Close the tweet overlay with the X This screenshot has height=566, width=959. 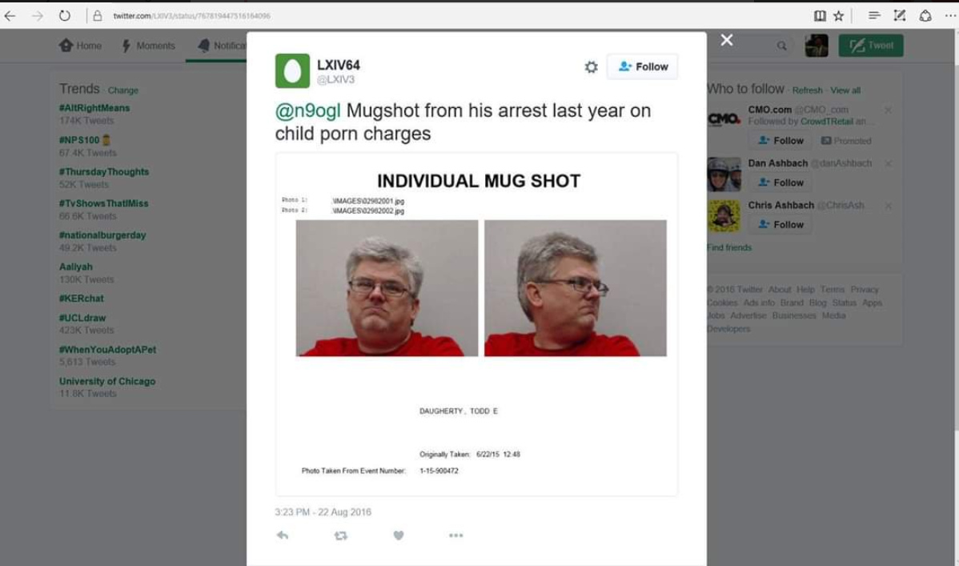click(x=727, y=40)
